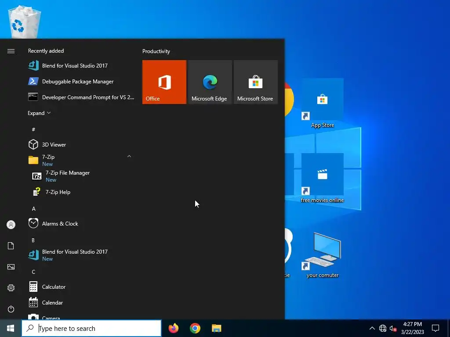Launch 7-Zip File Manager
Screen dimensions: 450x337
point(81,176)
